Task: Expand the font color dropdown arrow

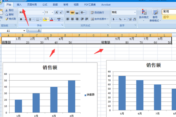Action: point(55,19)
